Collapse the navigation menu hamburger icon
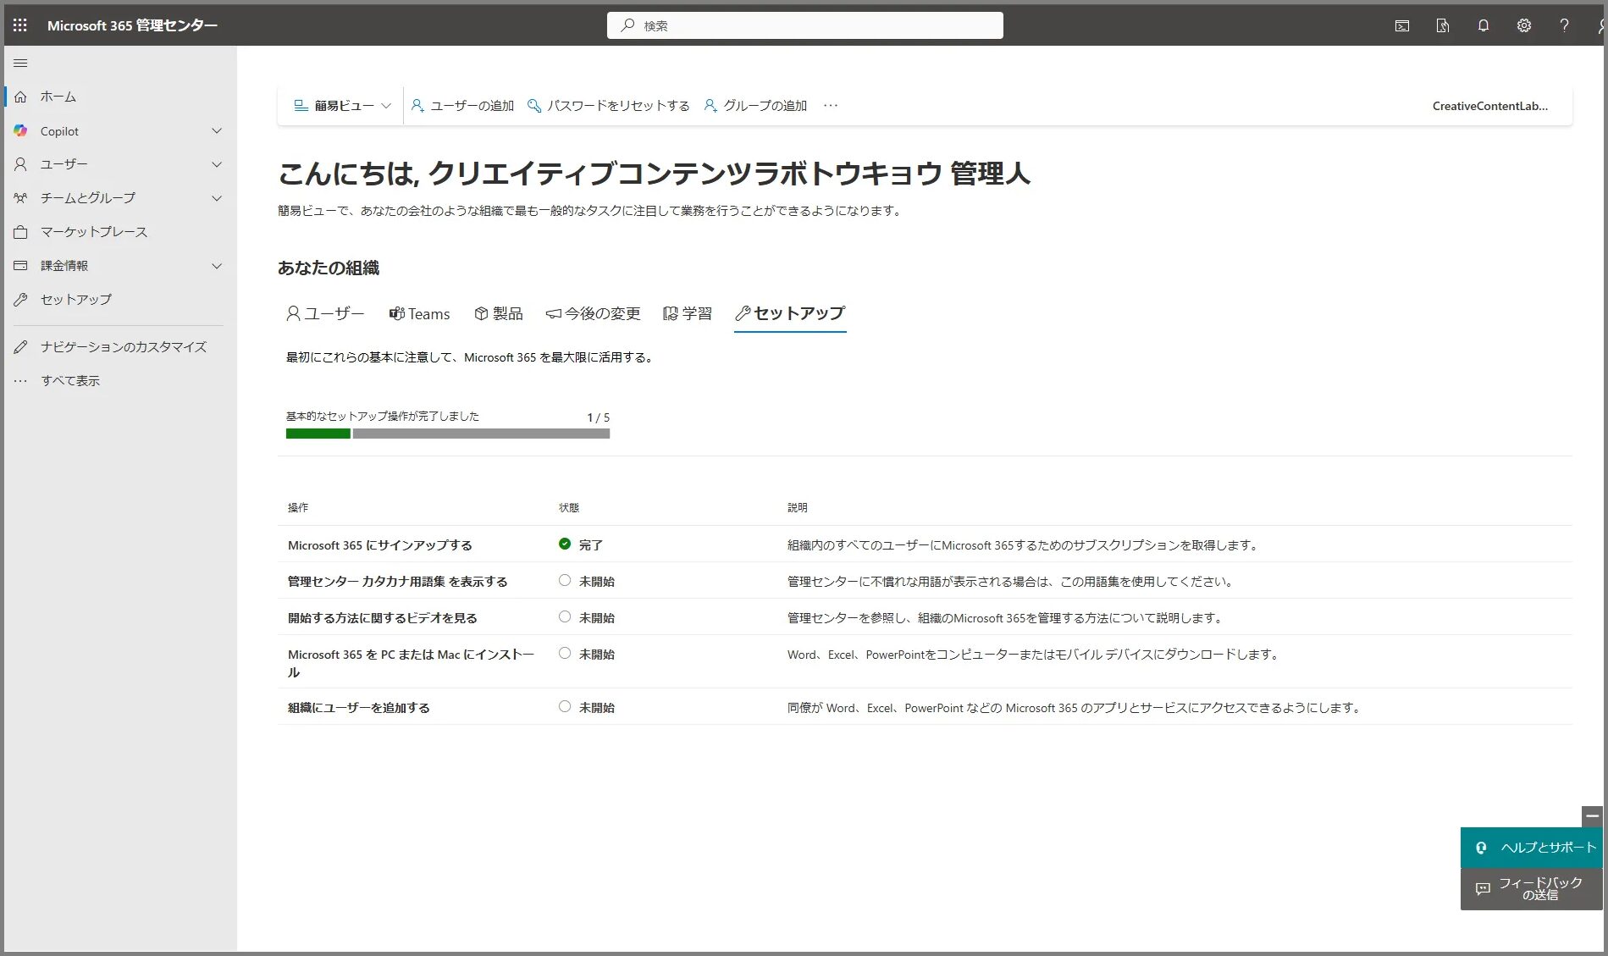This screenshot has width=1608, height=956. click(21, 63)
